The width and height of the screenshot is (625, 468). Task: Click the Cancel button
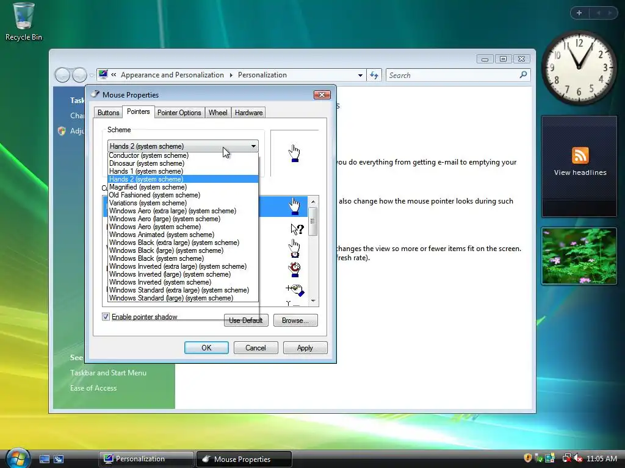click(x=256, y=348)
